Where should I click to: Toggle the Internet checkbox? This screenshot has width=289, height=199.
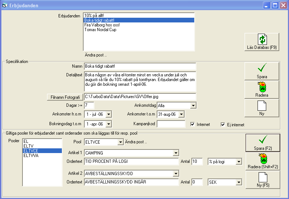(192, 124)
